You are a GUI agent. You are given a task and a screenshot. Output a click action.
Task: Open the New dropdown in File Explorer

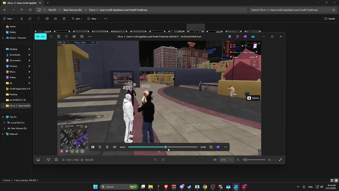[x=9, y=19]
